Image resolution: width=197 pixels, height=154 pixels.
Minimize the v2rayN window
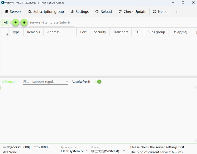[x=173, y=2]
